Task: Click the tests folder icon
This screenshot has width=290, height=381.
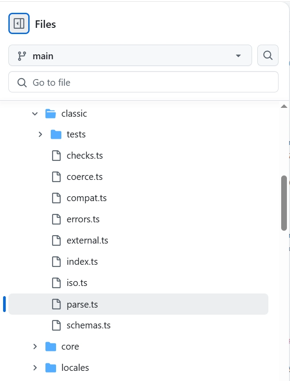Action: point(56,134)
